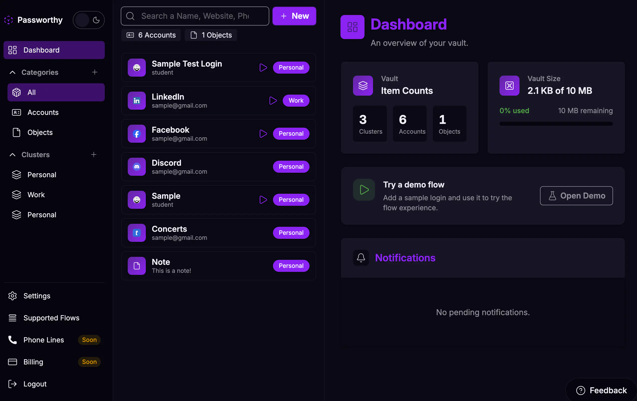Click the Notifications bell icon
Viewport: 637px width, 401px height.
(x=361, y=258)
